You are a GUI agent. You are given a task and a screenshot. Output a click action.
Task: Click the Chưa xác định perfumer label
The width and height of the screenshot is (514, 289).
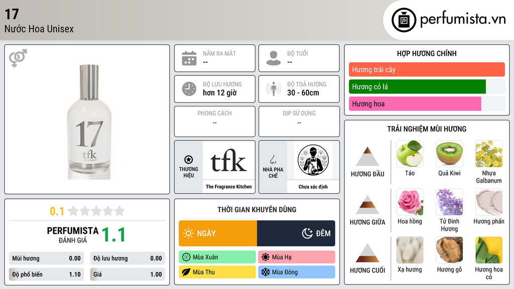point(313,187)
